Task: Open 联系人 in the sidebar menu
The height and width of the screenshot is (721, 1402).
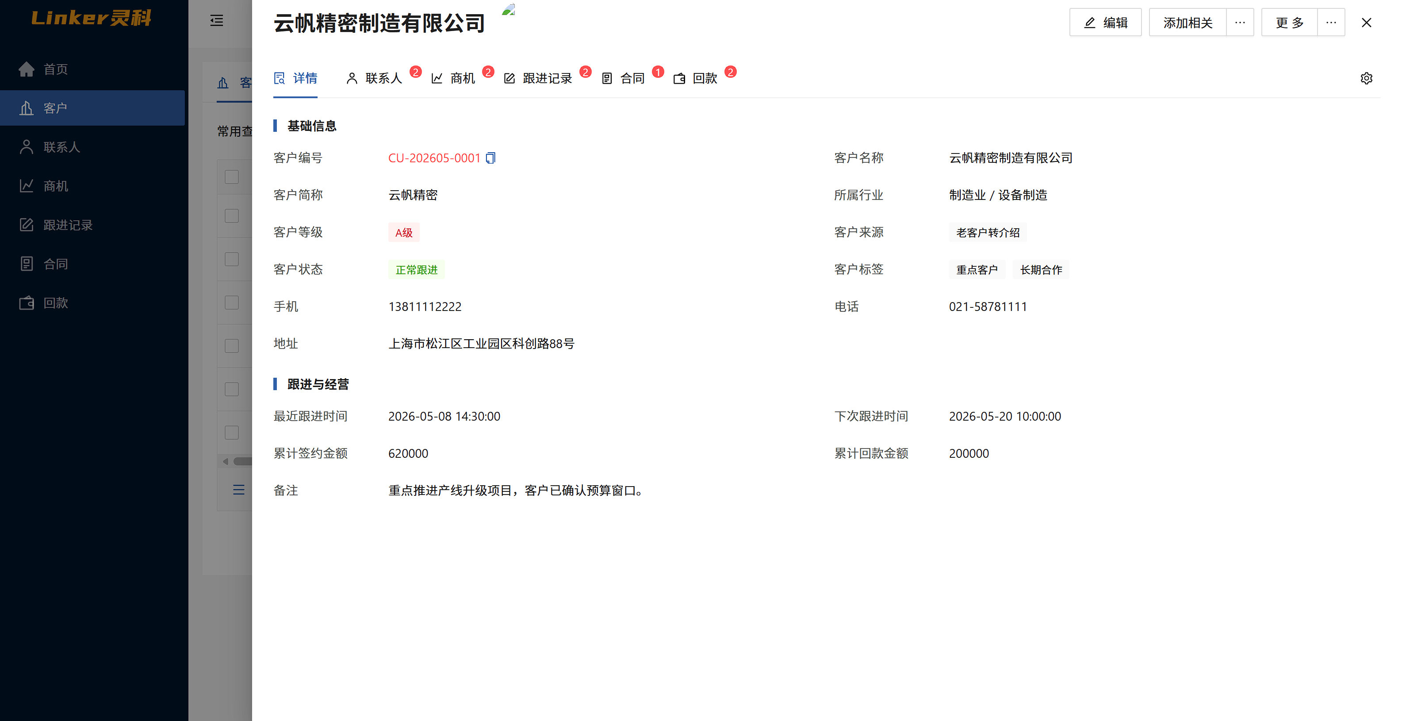Action: click(92, 147)
